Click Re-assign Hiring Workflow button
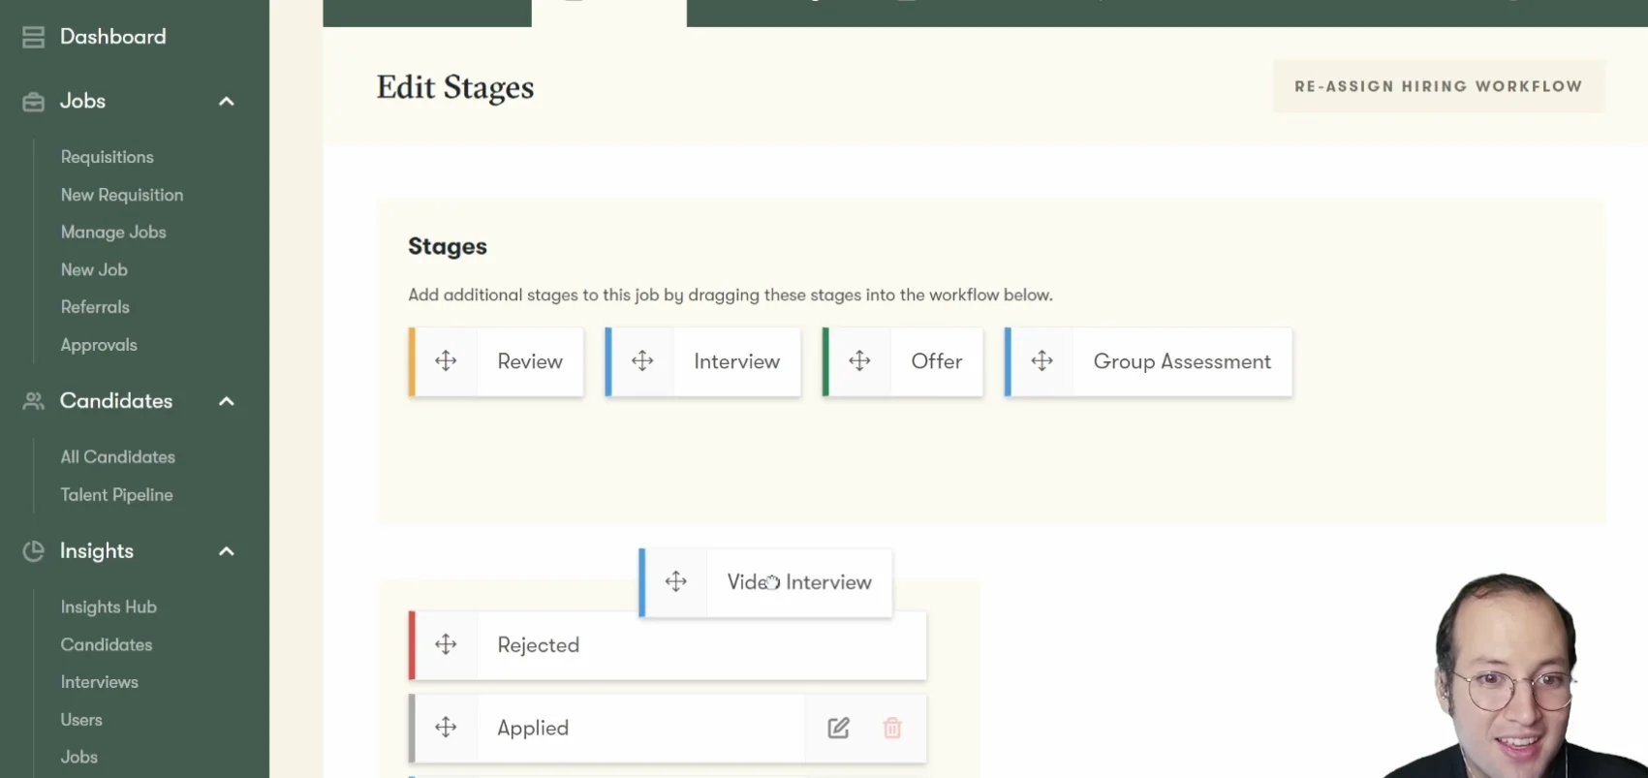1648x778 pixels. pos(1439,86)
